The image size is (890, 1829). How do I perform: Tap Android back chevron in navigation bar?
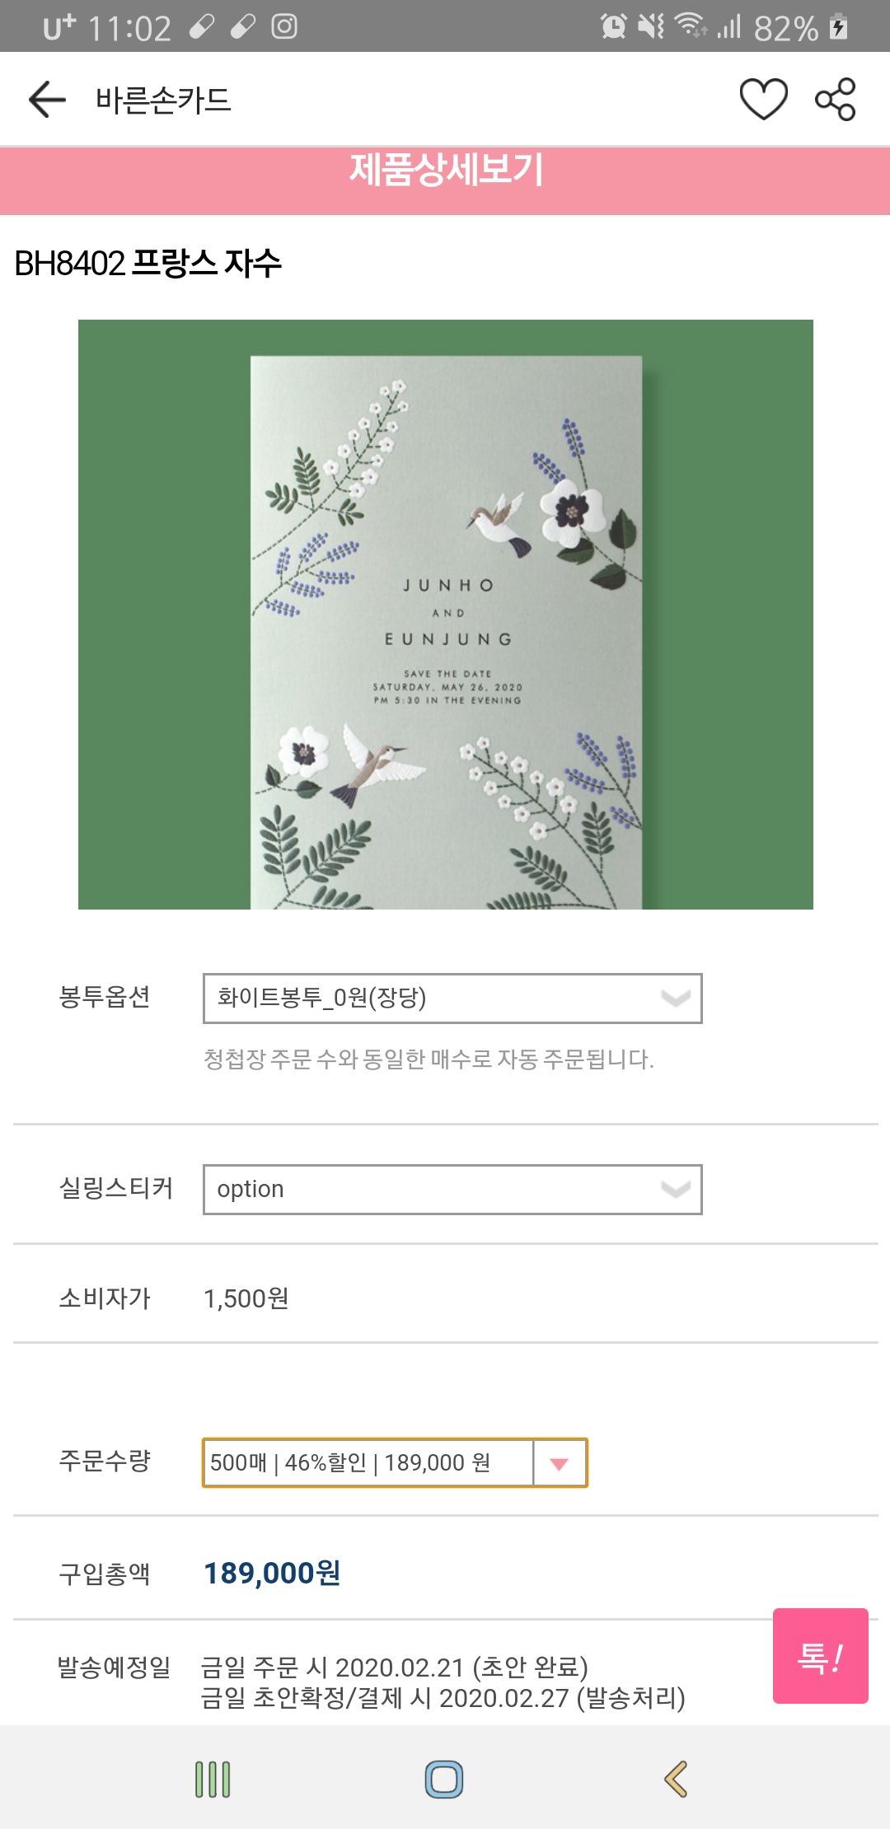pos(676,1780)
